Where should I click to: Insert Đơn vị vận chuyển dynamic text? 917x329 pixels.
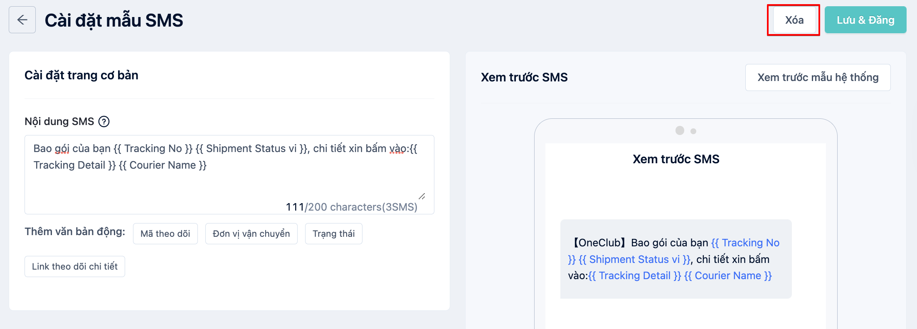251,233
